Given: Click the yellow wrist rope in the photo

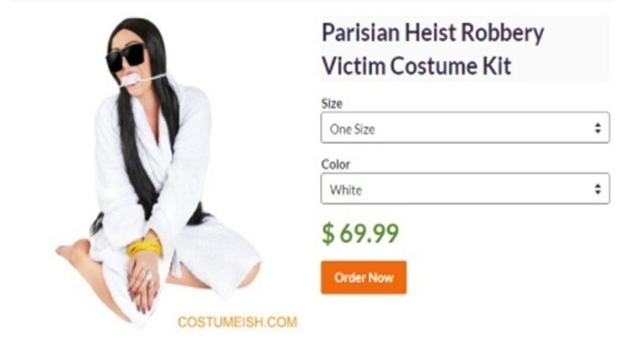Looking at the screenshot, I should pos(144,246).
